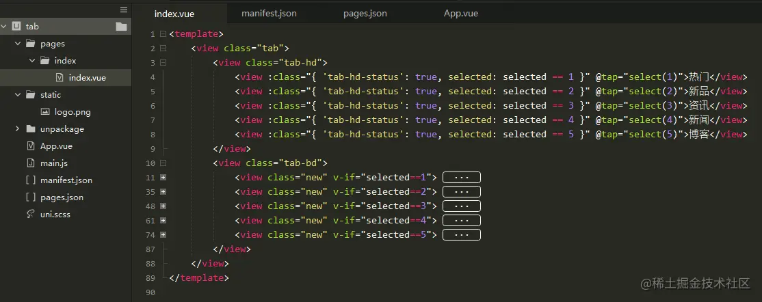The image size is (762, 302).
Task: Click the ellipsis box after selected==5
Action: (461, 234)
